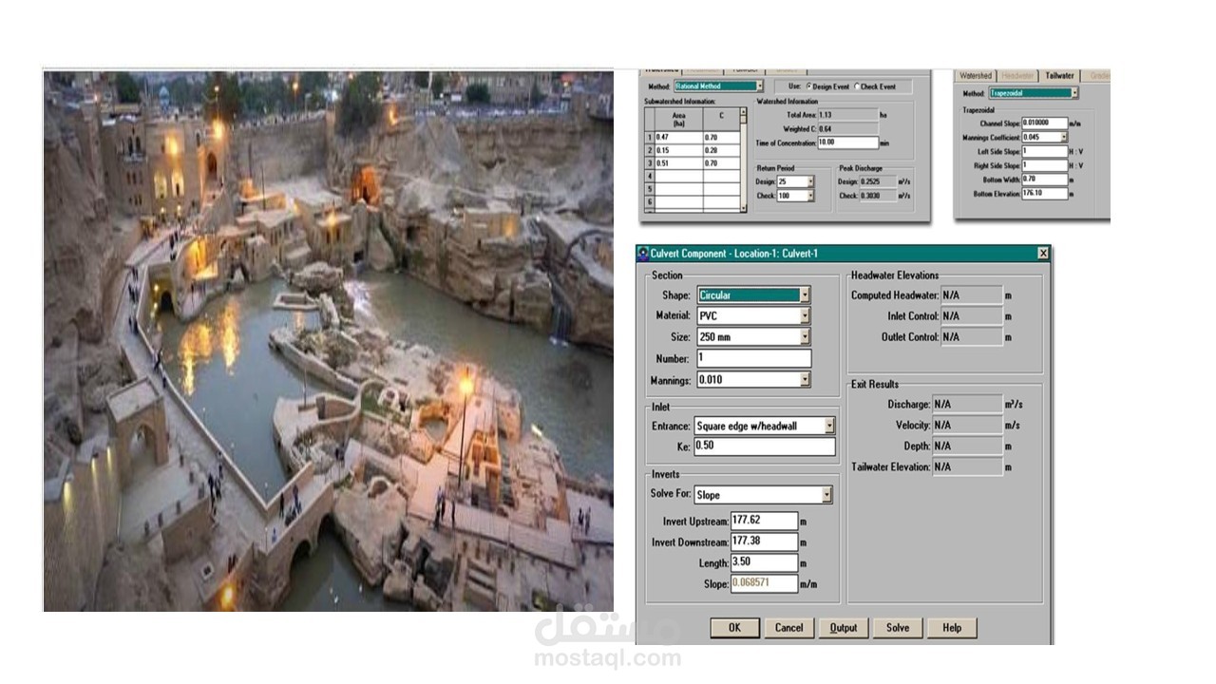The image size is (1216, 684).
Task: Select the Tailwater tab
Action: pyautogui.click(x=1061, y=75)
